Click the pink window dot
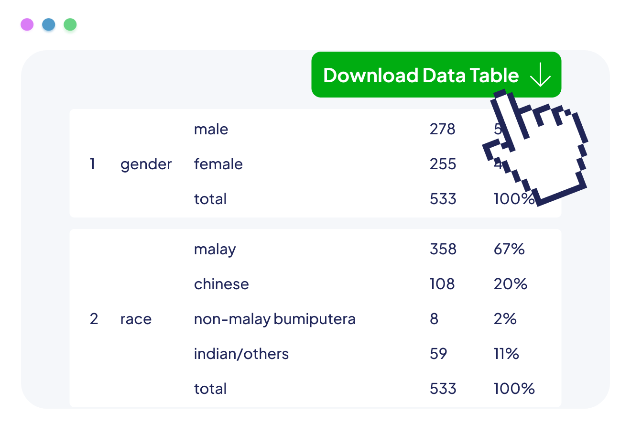631x435 pixels. [27, 25]
